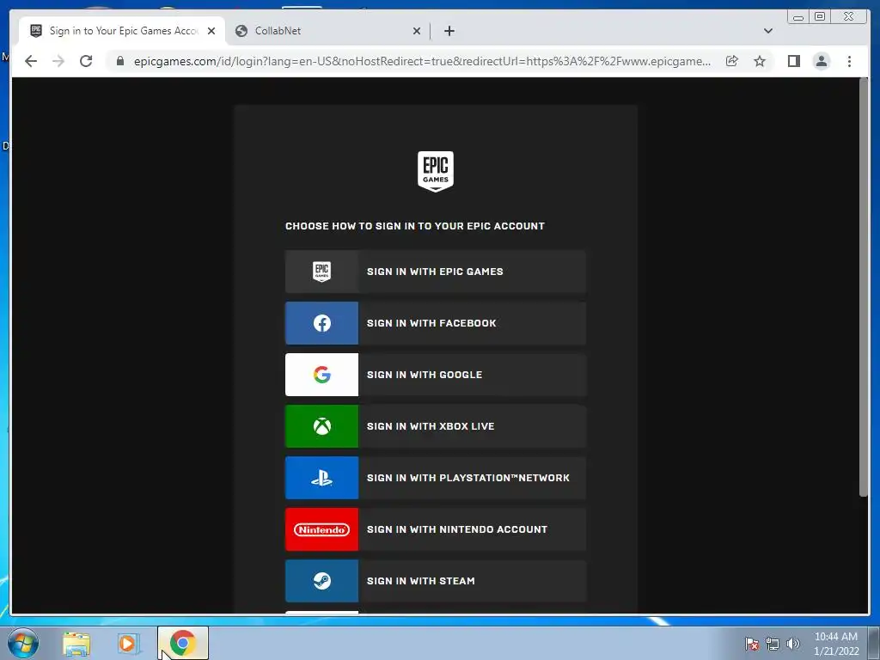Open the Chrome profile menu
The width and height of the screenshot is (880, 660).
point(822,61)
